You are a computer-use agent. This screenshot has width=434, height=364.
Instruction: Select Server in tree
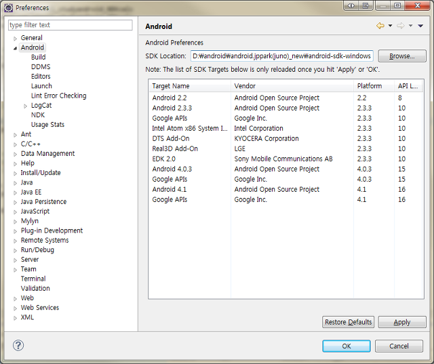click(30, 260)
